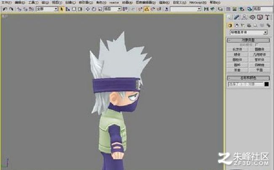Switch to Helpers category icon
Screen dimensions: 274x170
(x=255, y=26)
